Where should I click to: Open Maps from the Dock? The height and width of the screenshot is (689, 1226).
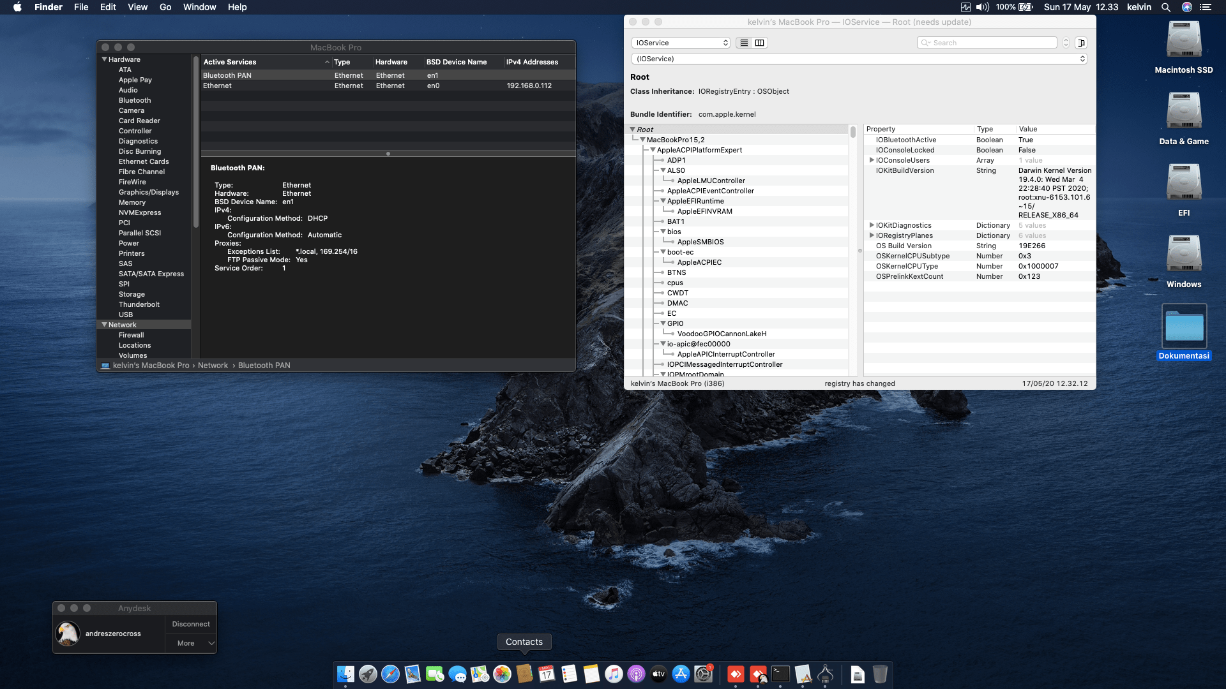tap(480, 674)
